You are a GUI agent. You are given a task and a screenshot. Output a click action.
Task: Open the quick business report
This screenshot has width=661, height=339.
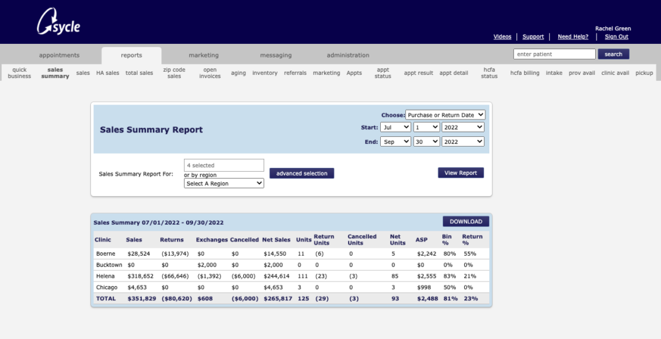pyautogui.click(x=19, y=73)
